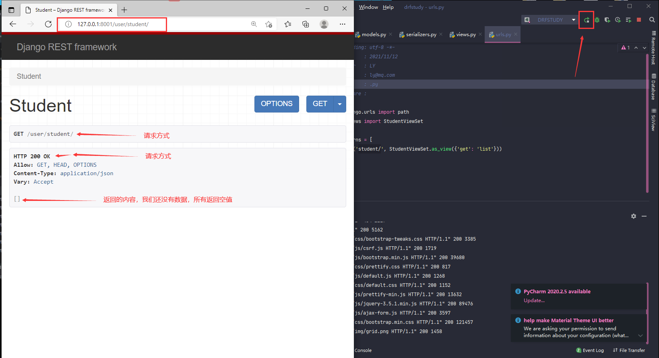Close the serializers.py editor tab
This screenshot has height=358, width=659.
(441, 34)
